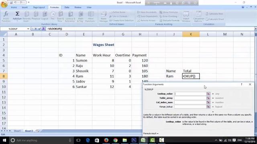Click Col_index_num range selector icon
The width and height of the screenshot is (257, 144).
(208, 102)
